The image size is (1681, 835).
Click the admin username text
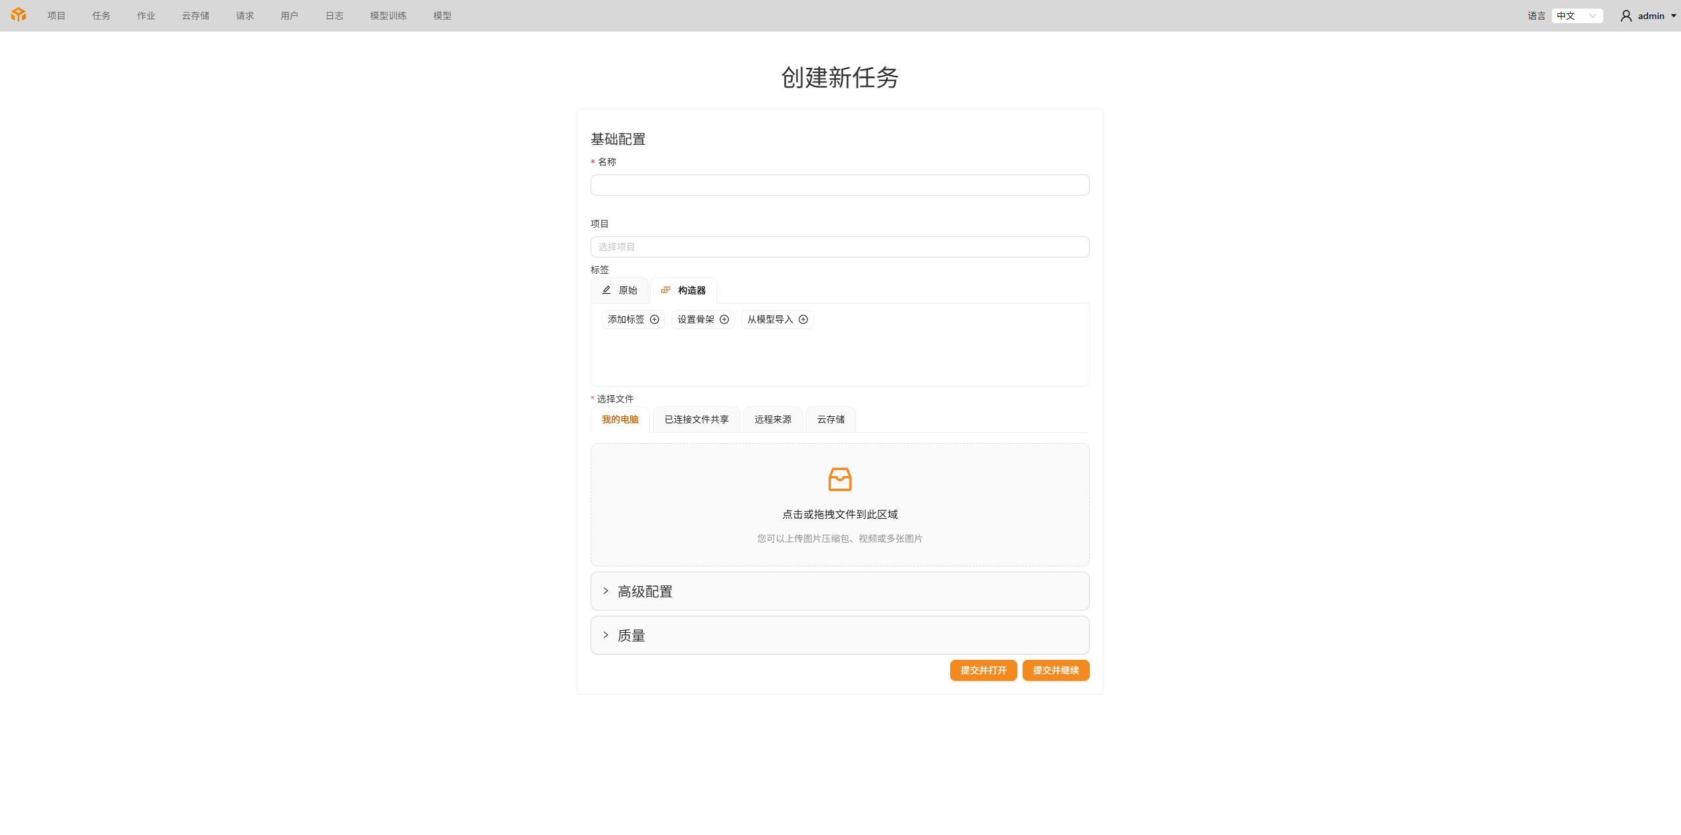[x=1651, y=16]
